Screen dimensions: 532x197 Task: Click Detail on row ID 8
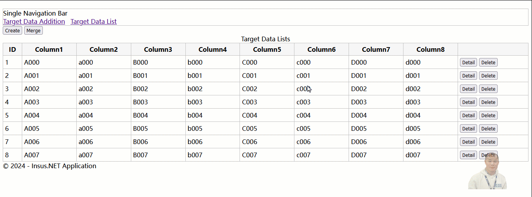[469, 155]
